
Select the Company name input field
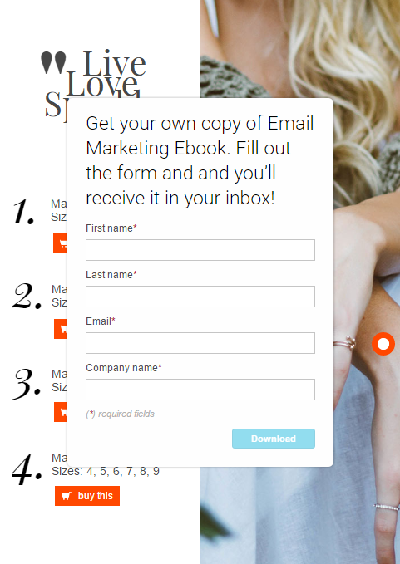[x=200, y=390]
